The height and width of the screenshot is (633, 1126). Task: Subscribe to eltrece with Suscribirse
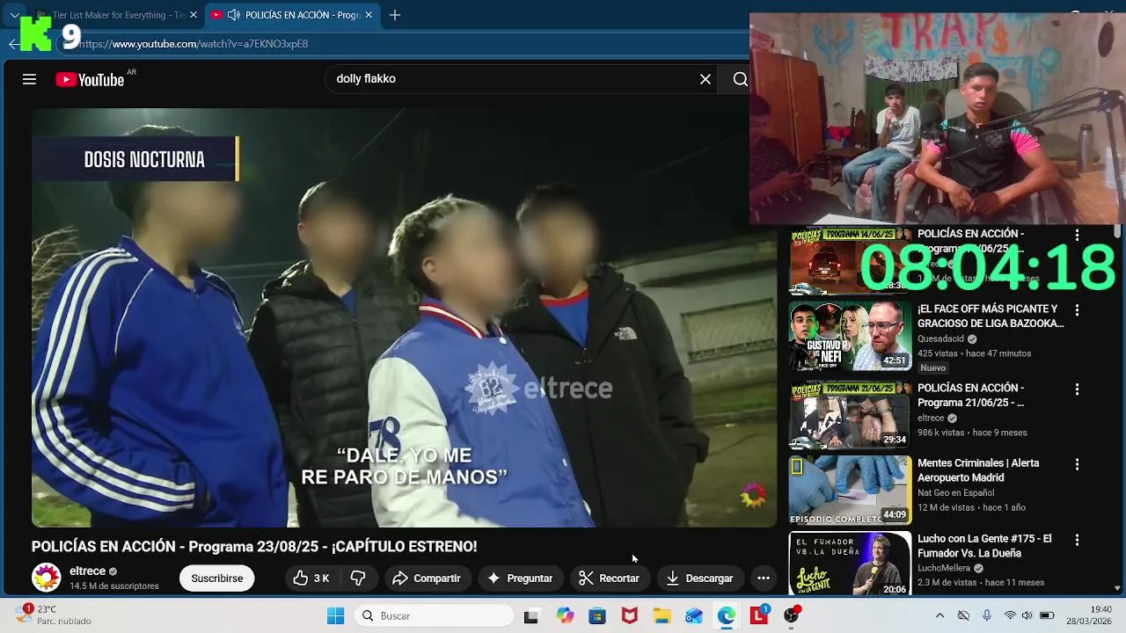click(x=217, y=578)
